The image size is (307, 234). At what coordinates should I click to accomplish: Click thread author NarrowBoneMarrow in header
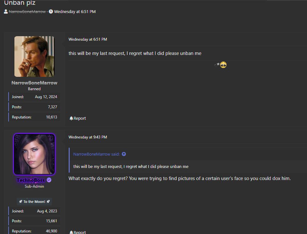point(27,12)
